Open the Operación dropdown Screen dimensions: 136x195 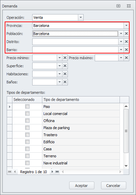click(81, 17)
